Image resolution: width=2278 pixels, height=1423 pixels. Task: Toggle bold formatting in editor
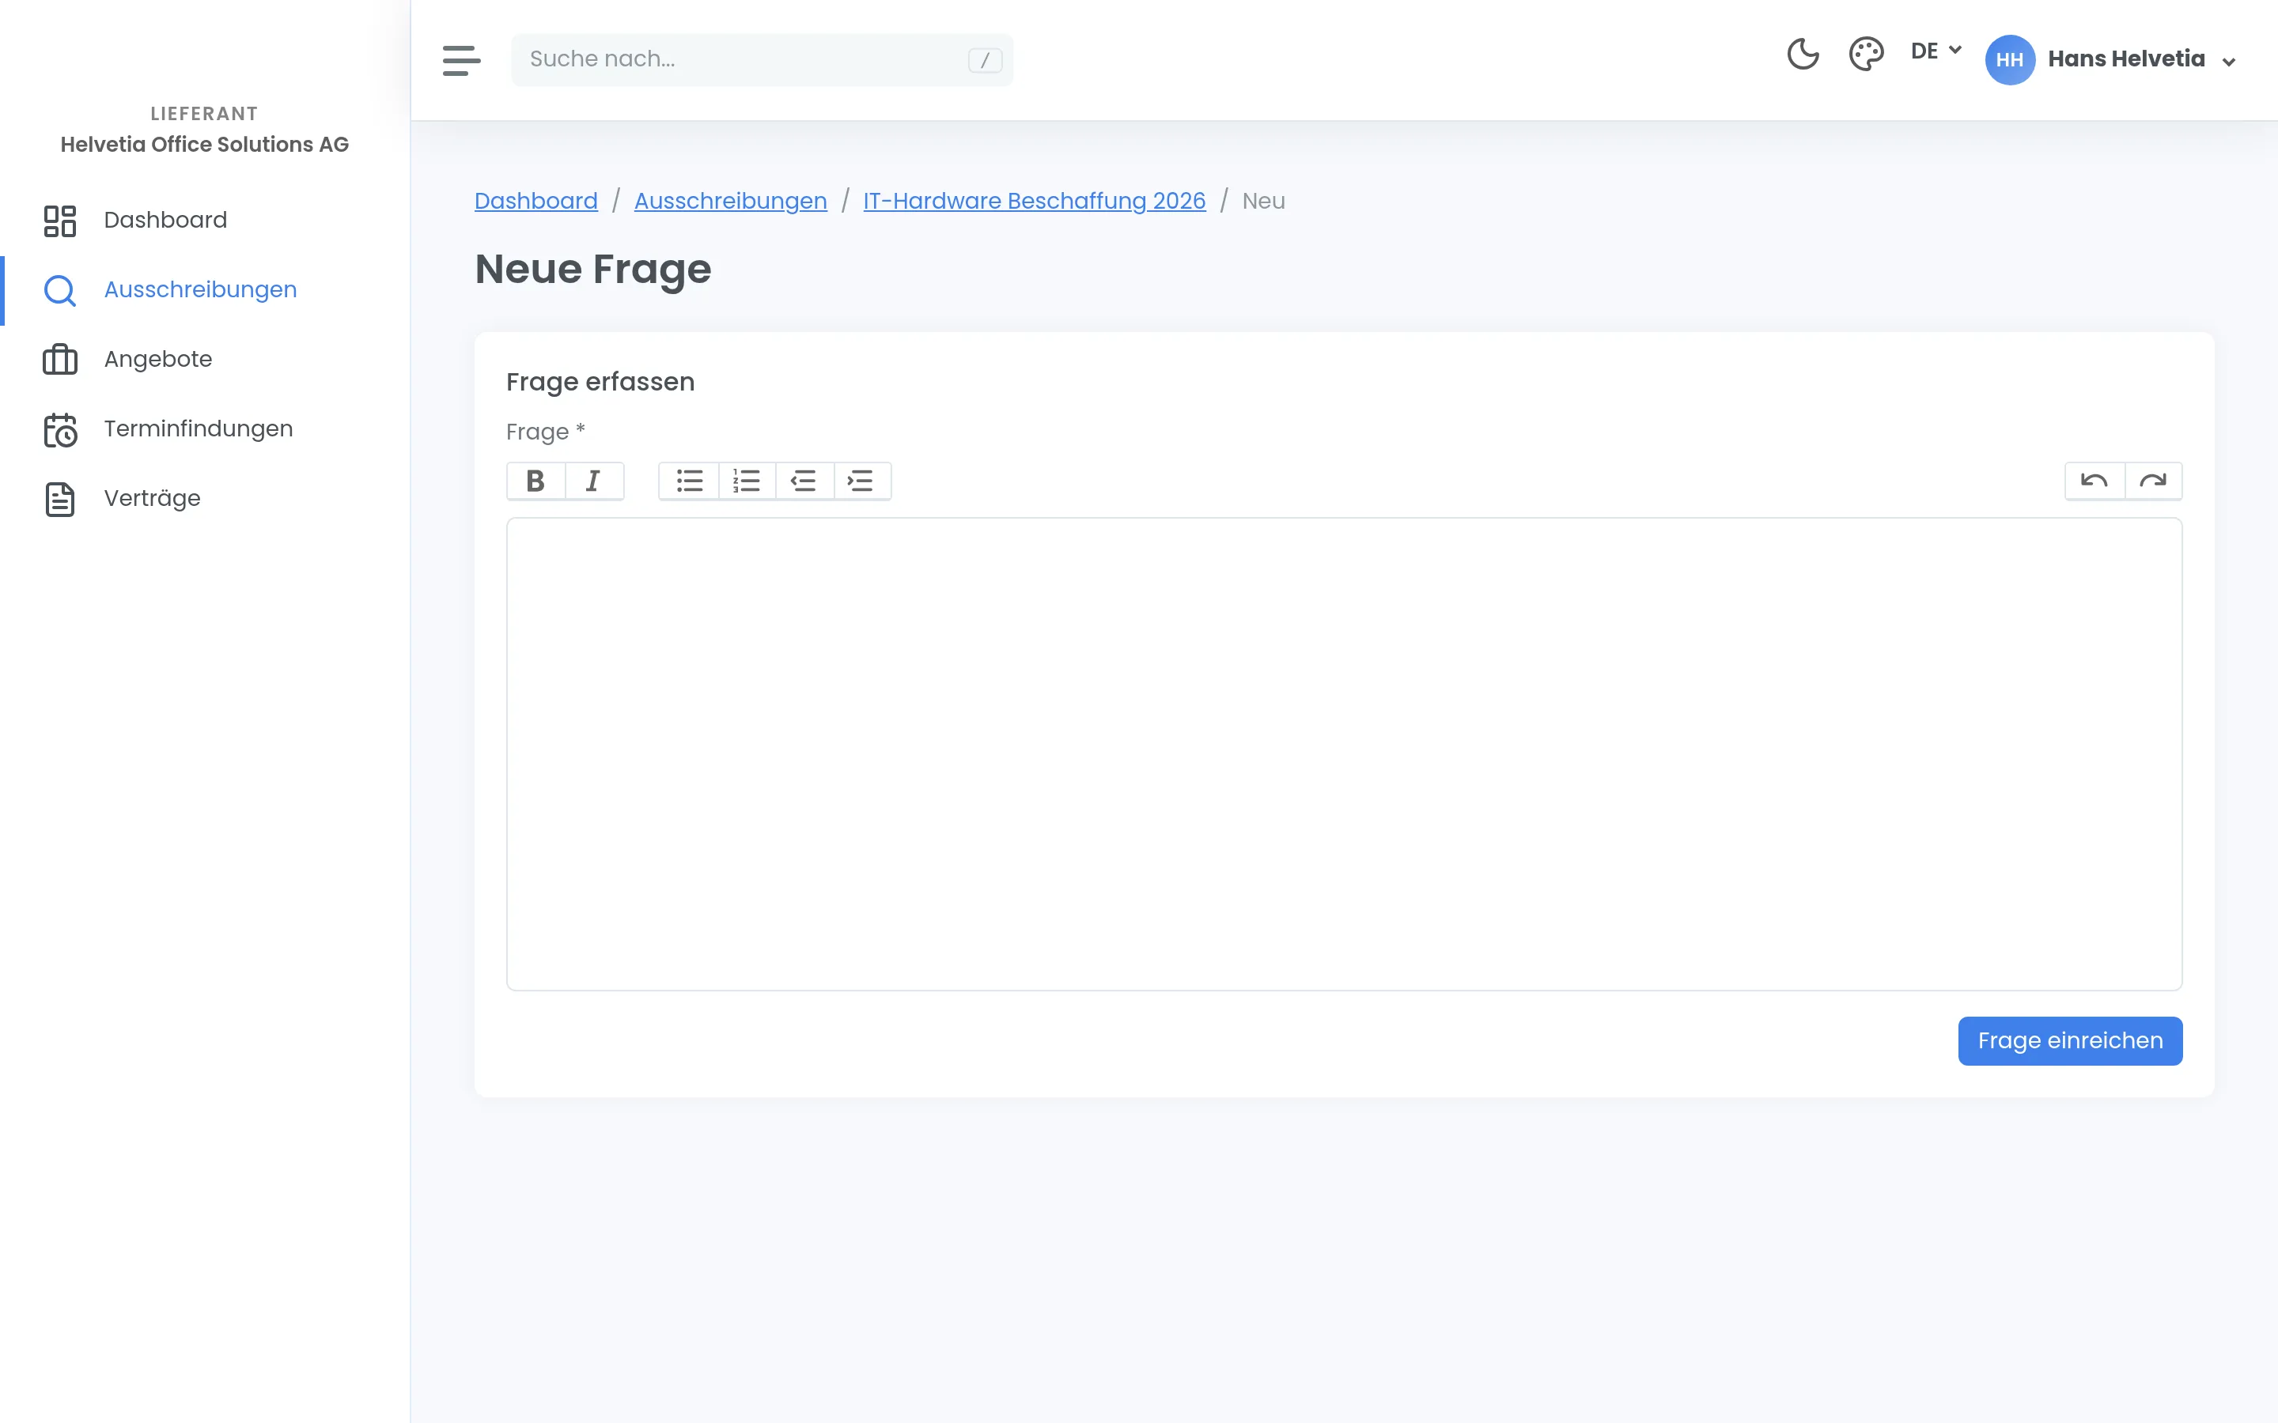(x=535, y=481)
